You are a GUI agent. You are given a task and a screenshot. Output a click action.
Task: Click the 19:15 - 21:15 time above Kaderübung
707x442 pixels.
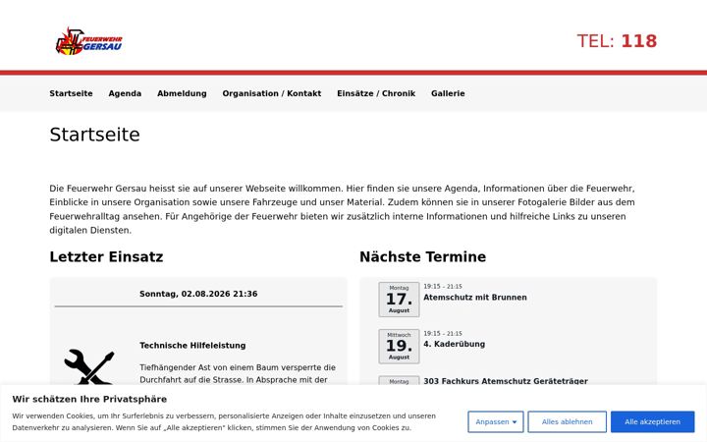point(443,334)
